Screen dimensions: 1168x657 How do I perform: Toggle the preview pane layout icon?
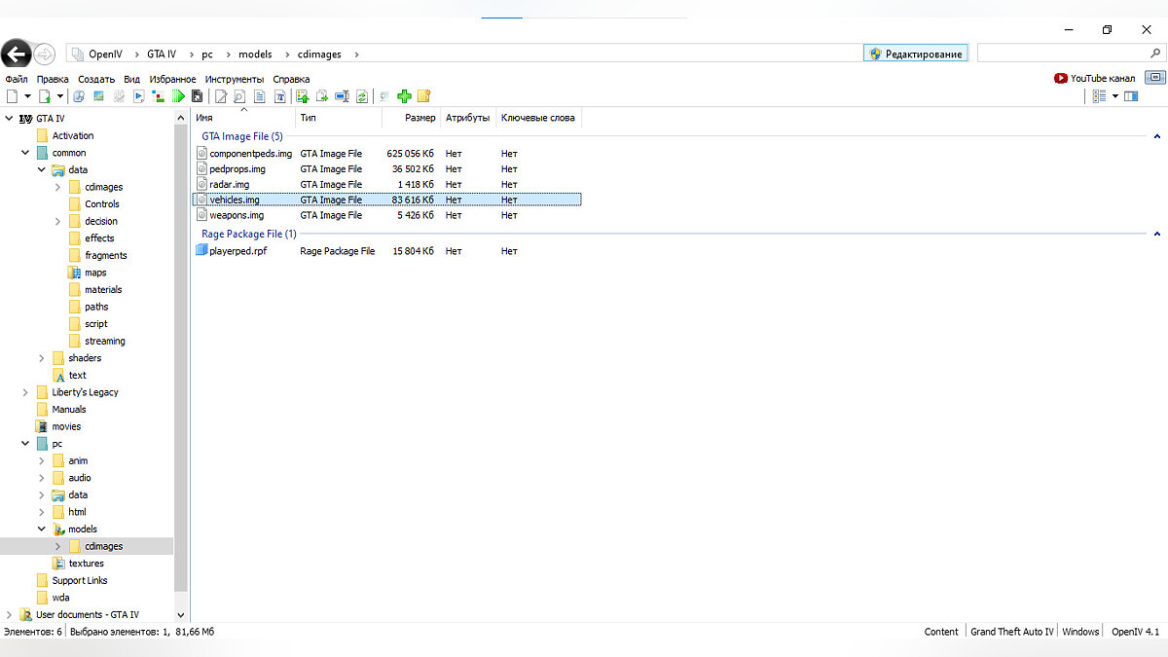tap(1131, 96)
